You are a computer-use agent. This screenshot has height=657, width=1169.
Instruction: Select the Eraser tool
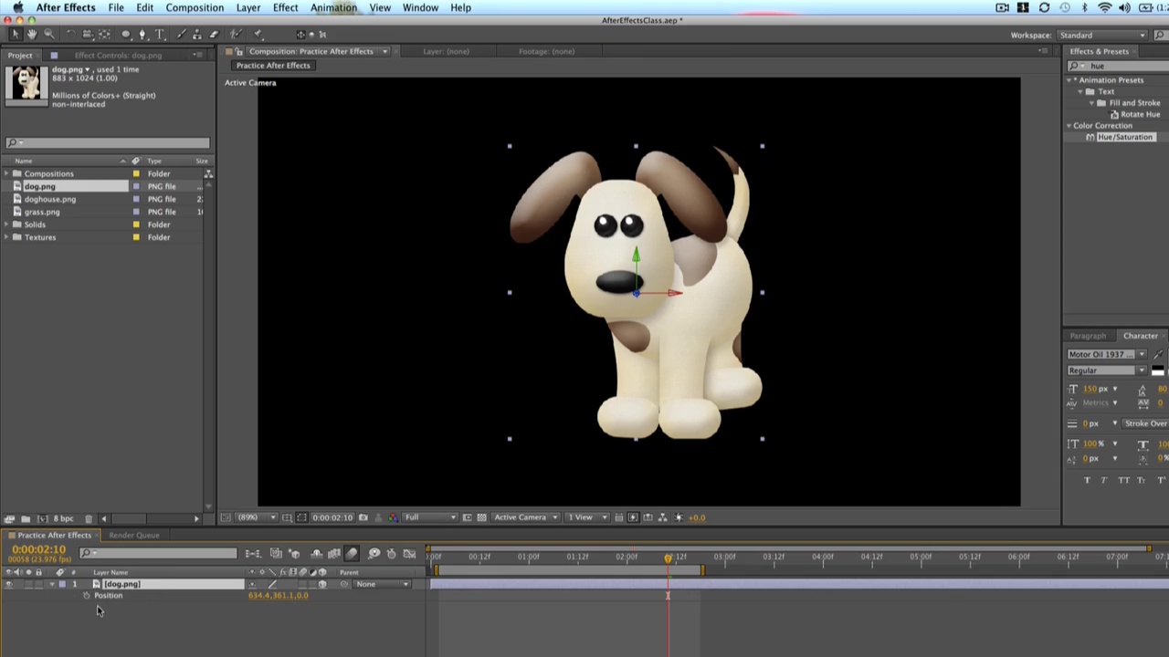[x=214, y=35]
